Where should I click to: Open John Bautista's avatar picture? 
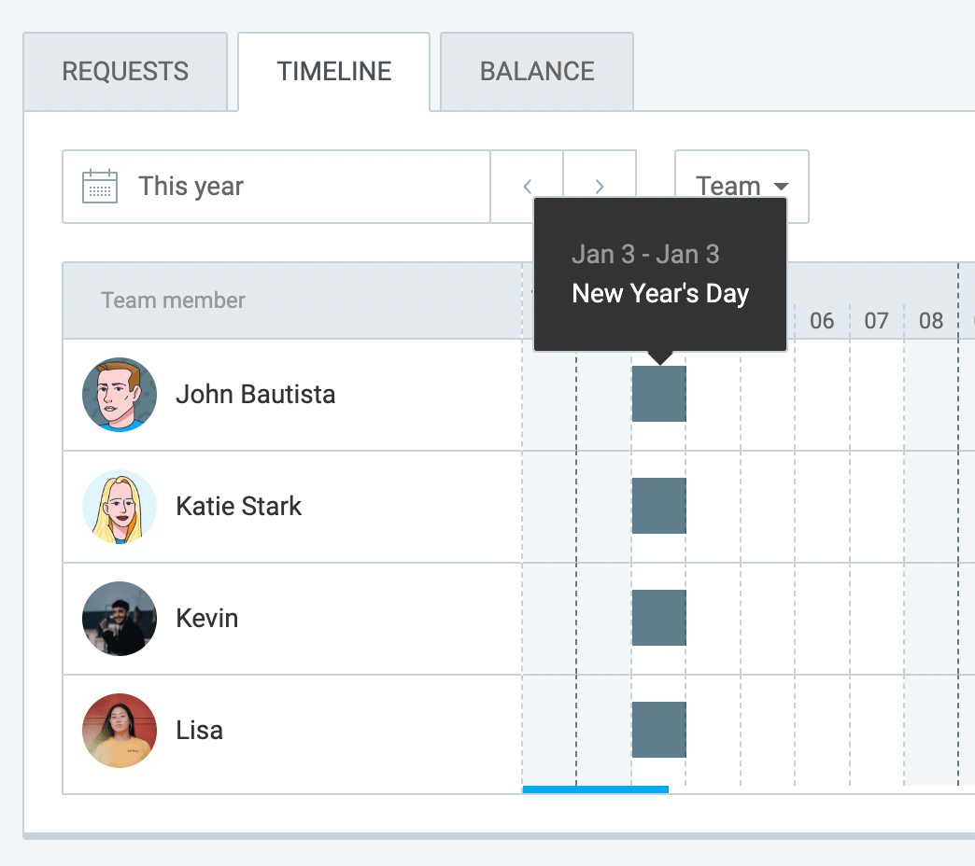[x=119, y=394]
